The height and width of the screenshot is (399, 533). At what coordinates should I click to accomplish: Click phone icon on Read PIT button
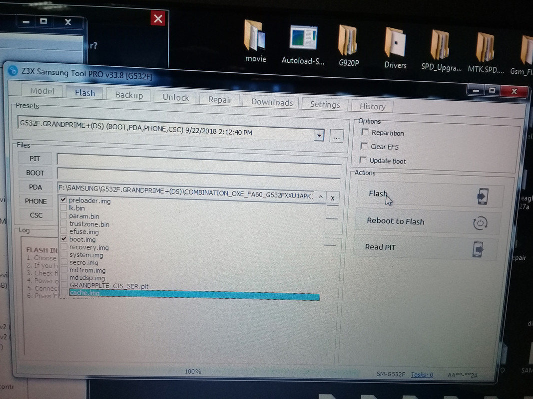pos(478,249)
